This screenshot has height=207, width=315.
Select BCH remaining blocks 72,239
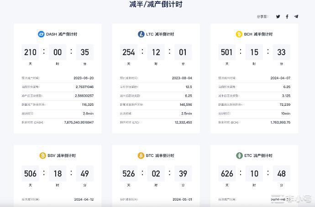pyautogui.click(x=285, y=104)
